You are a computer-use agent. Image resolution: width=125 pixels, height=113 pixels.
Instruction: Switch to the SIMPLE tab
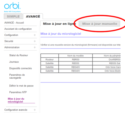coord(13,16)
